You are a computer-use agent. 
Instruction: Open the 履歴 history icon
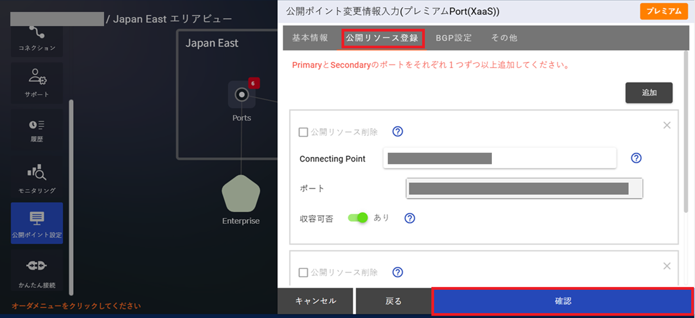(x=36, y=128)
